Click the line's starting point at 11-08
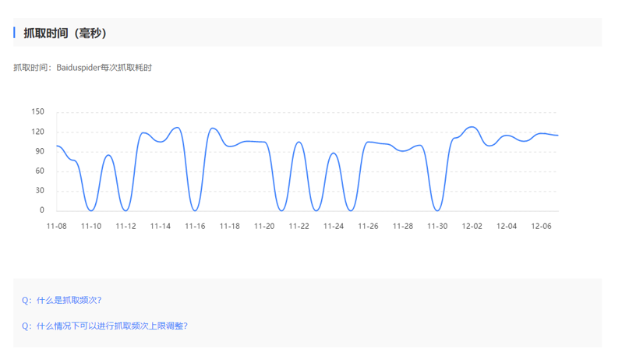Image resolution: width=622 pixels, height=363 pixels. click(x=57, y=146)
